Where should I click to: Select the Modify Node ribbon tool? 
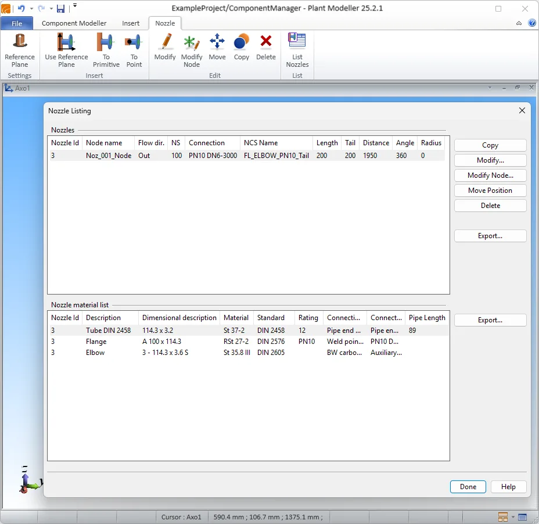(191, 43)
